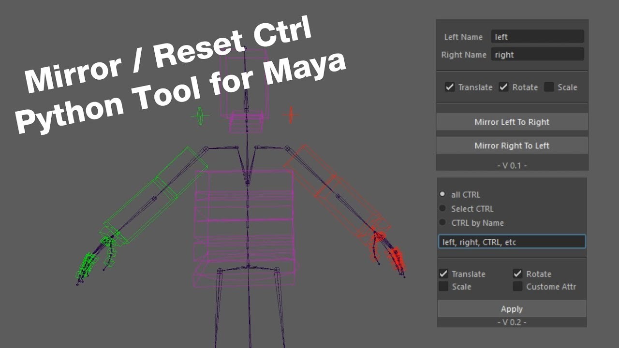Click the 'Left Name' label
The height and width of the screenshot is (348, 619).
463,37
